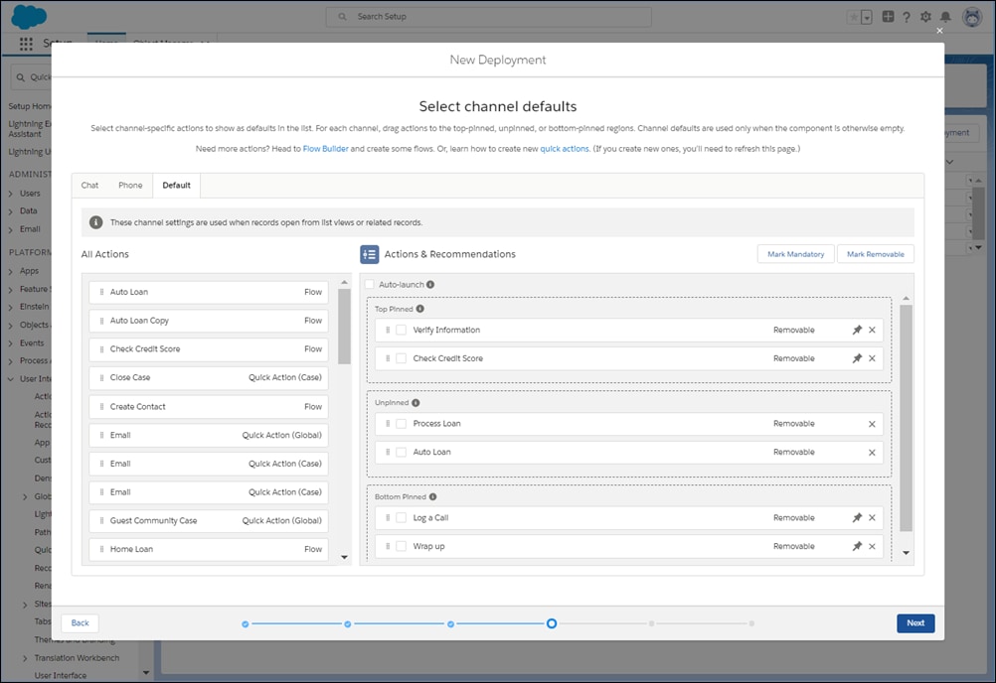This screenshot has height=683, width=996.
Task: Click the first progress step dot
Action: pyautogui.click(x=246, y=624)
